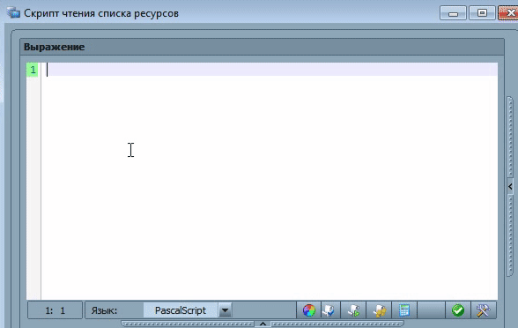Click the empty toolbar button beside calculator
The width and height of the screenshot is (518, 328).
click(x=431, y=310)
